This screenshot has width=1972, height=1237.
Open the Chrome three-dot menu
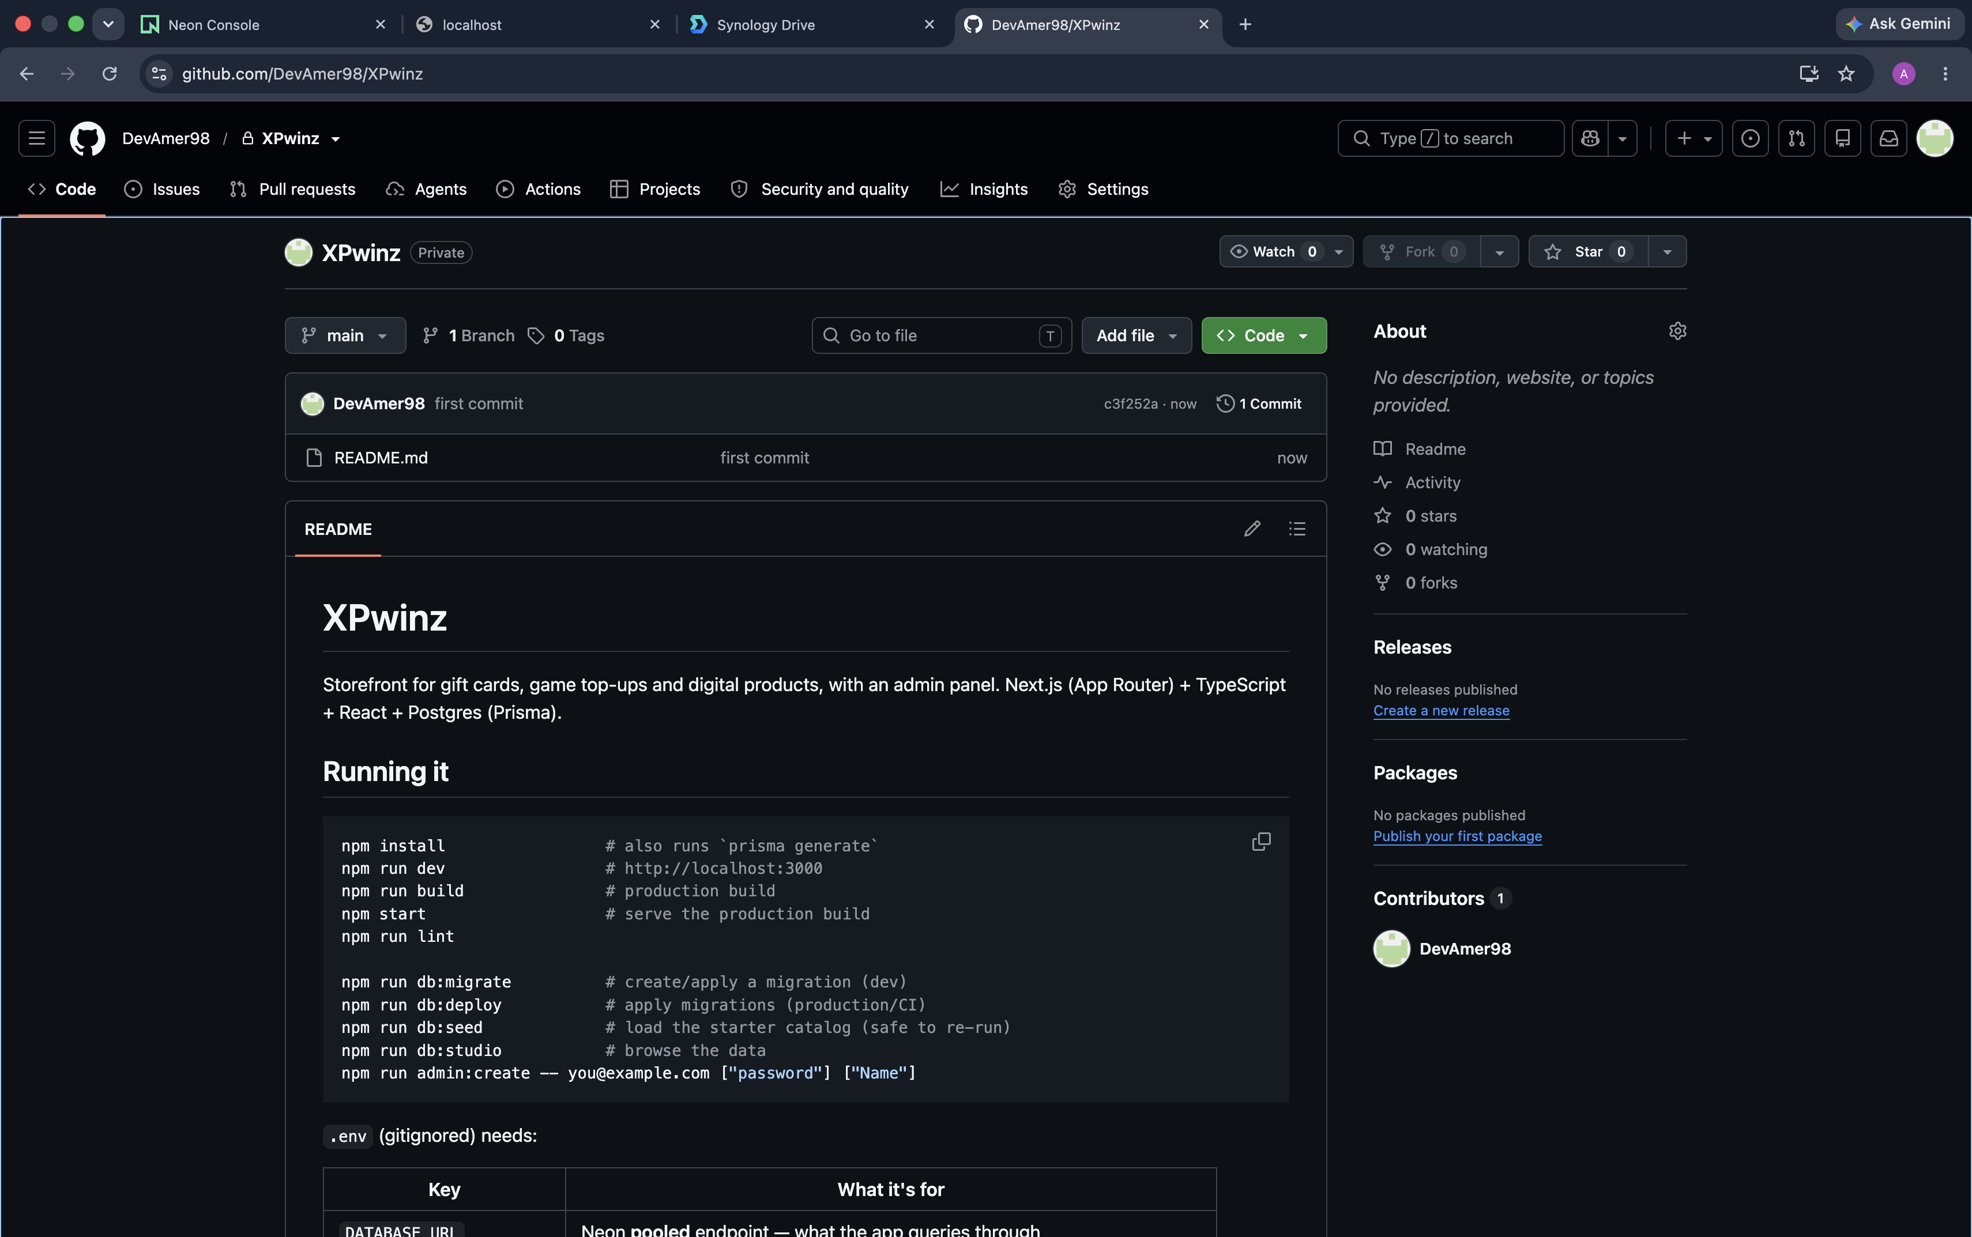pyautogui.click(x=1945, y=74)
